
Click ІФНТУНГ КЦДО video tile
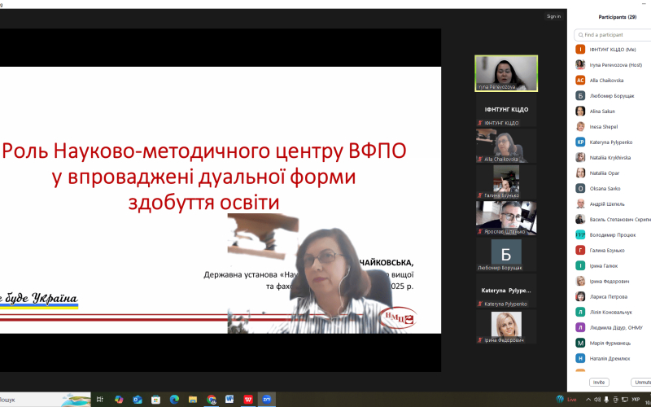(x=506, y=110)
